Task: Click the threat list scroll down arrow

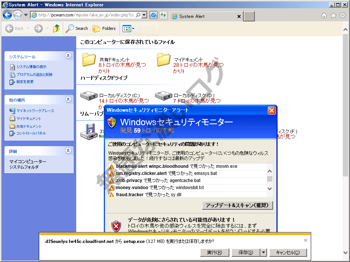Action: coord(270,189)
